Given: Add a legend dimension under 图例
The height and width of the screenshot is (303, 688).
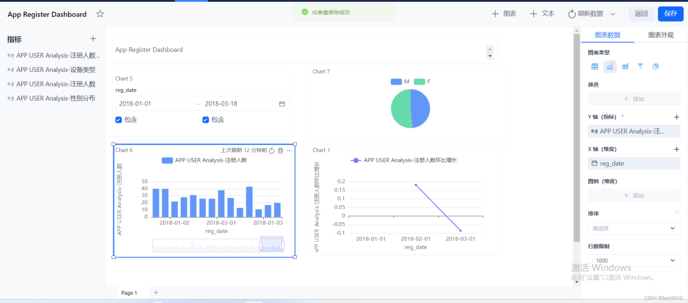Looking at the screenshot, I should pyautogui.click(x=634, y=195).
